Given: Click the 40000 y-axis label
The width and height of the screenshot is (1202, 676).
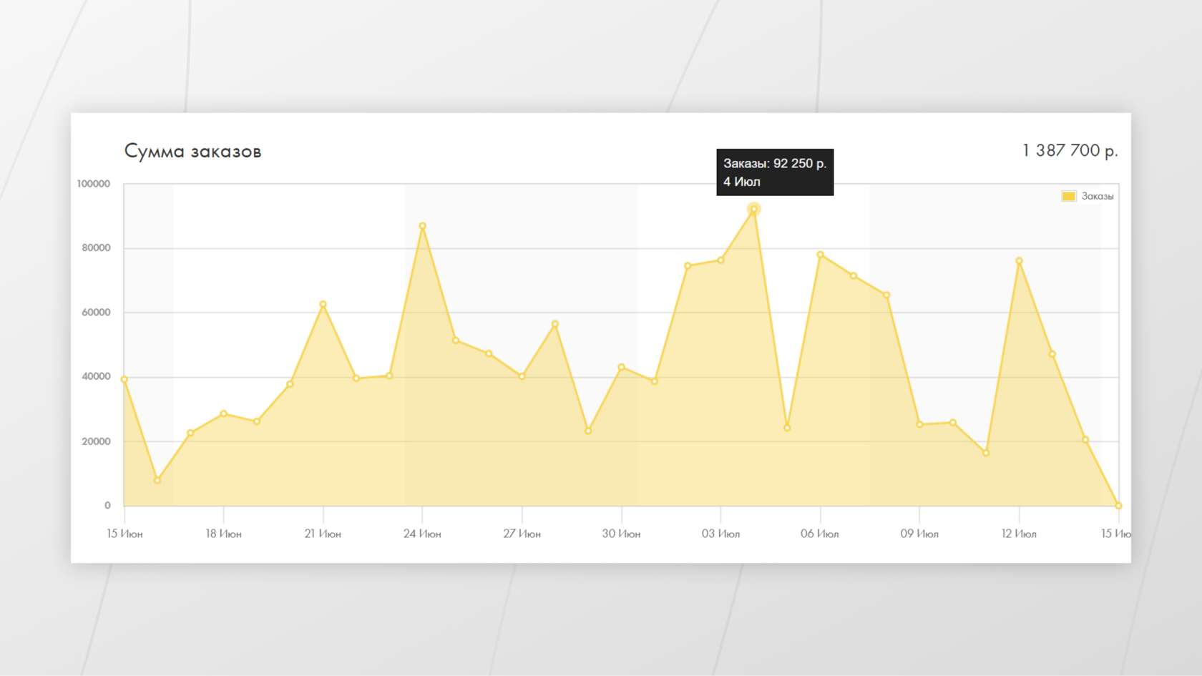Looking at the screenshot, I should [96, 376].
